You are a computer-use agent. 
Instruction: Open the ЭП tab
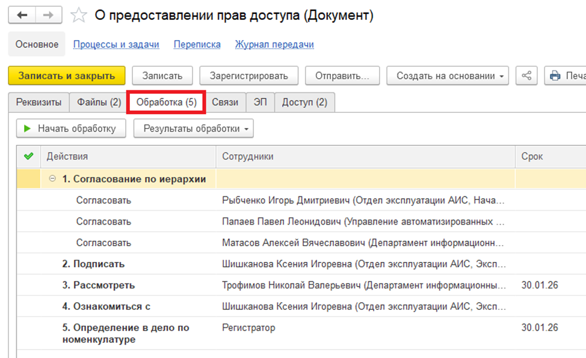click(260, 102)
